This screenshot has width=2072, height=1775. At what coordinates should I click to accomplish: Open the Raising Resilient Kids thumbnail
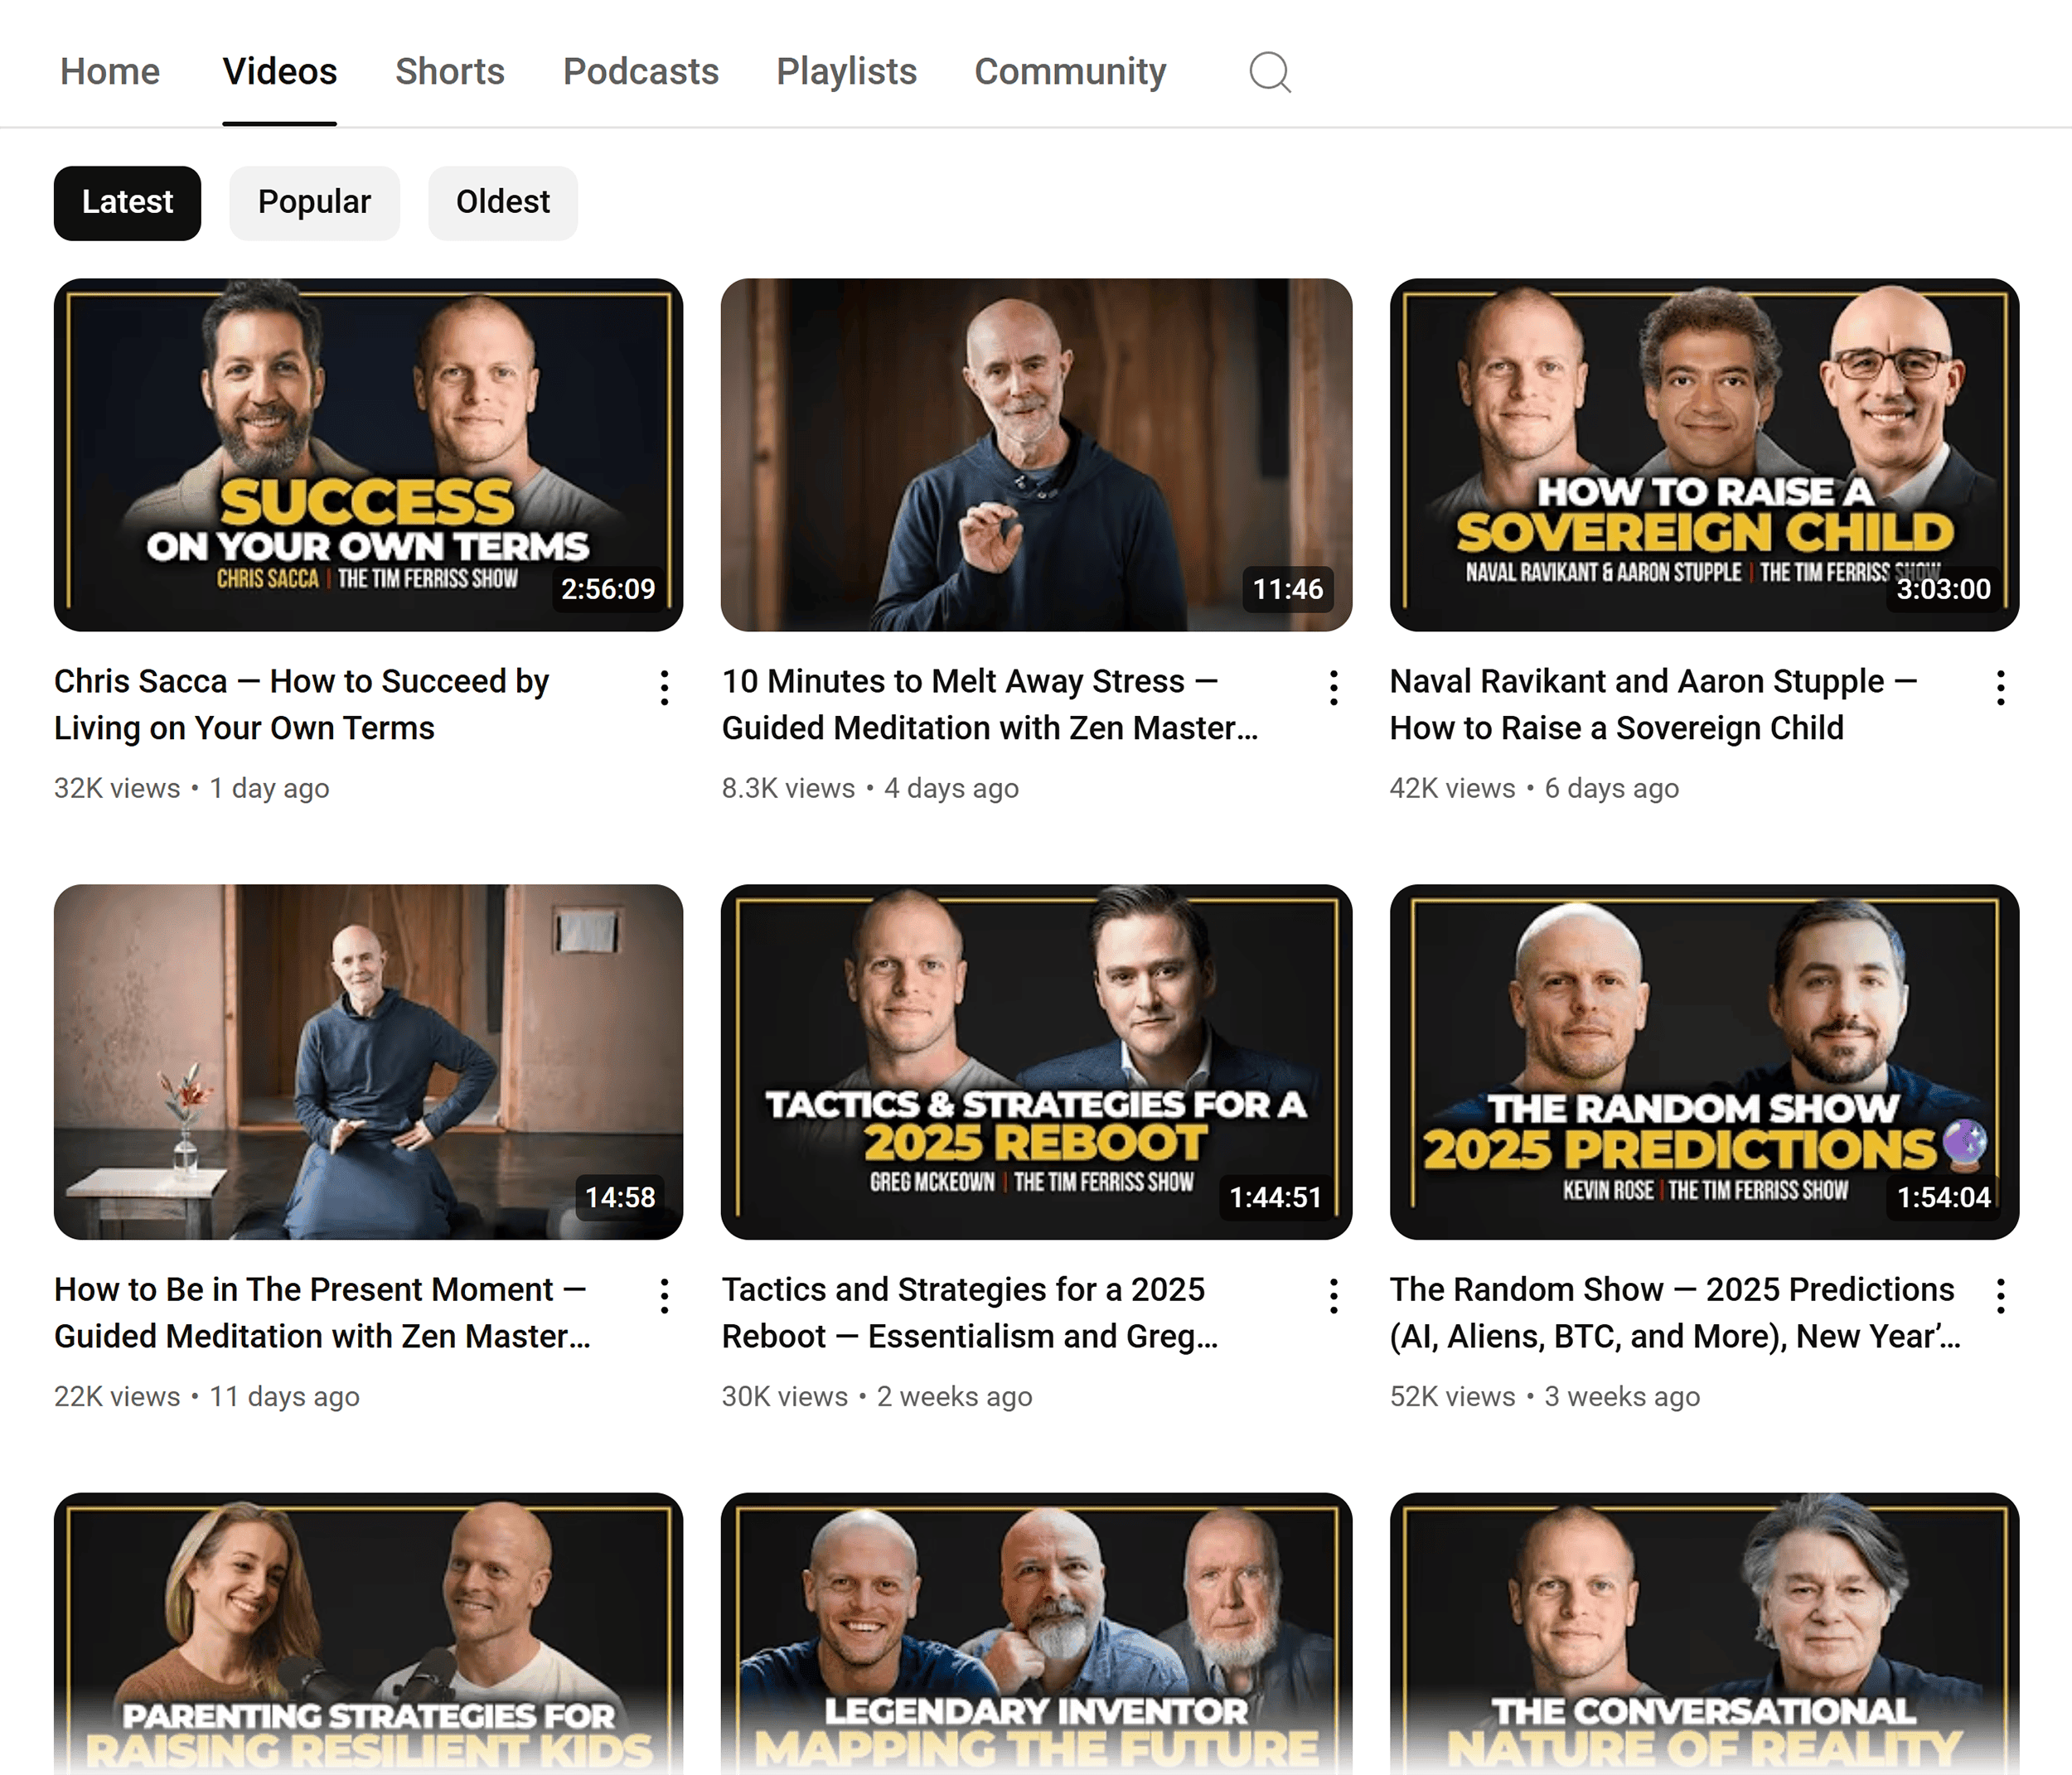click(x=368, y=1634)
